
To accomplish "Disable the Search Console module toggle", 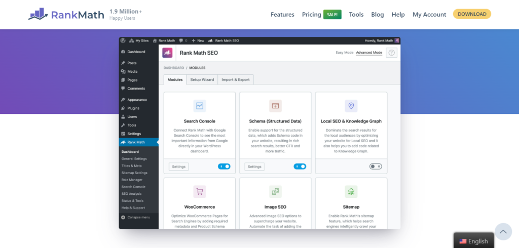I will [x=224, y=167].
